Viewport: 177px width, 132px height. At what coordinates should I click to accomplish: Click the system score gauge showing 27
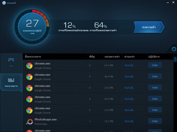[32, 27]
